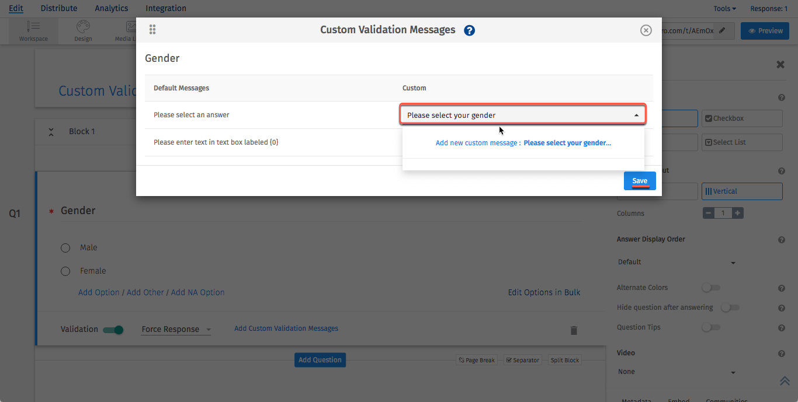Click the pencil icon to edit survey URL

tap(723, 31)
